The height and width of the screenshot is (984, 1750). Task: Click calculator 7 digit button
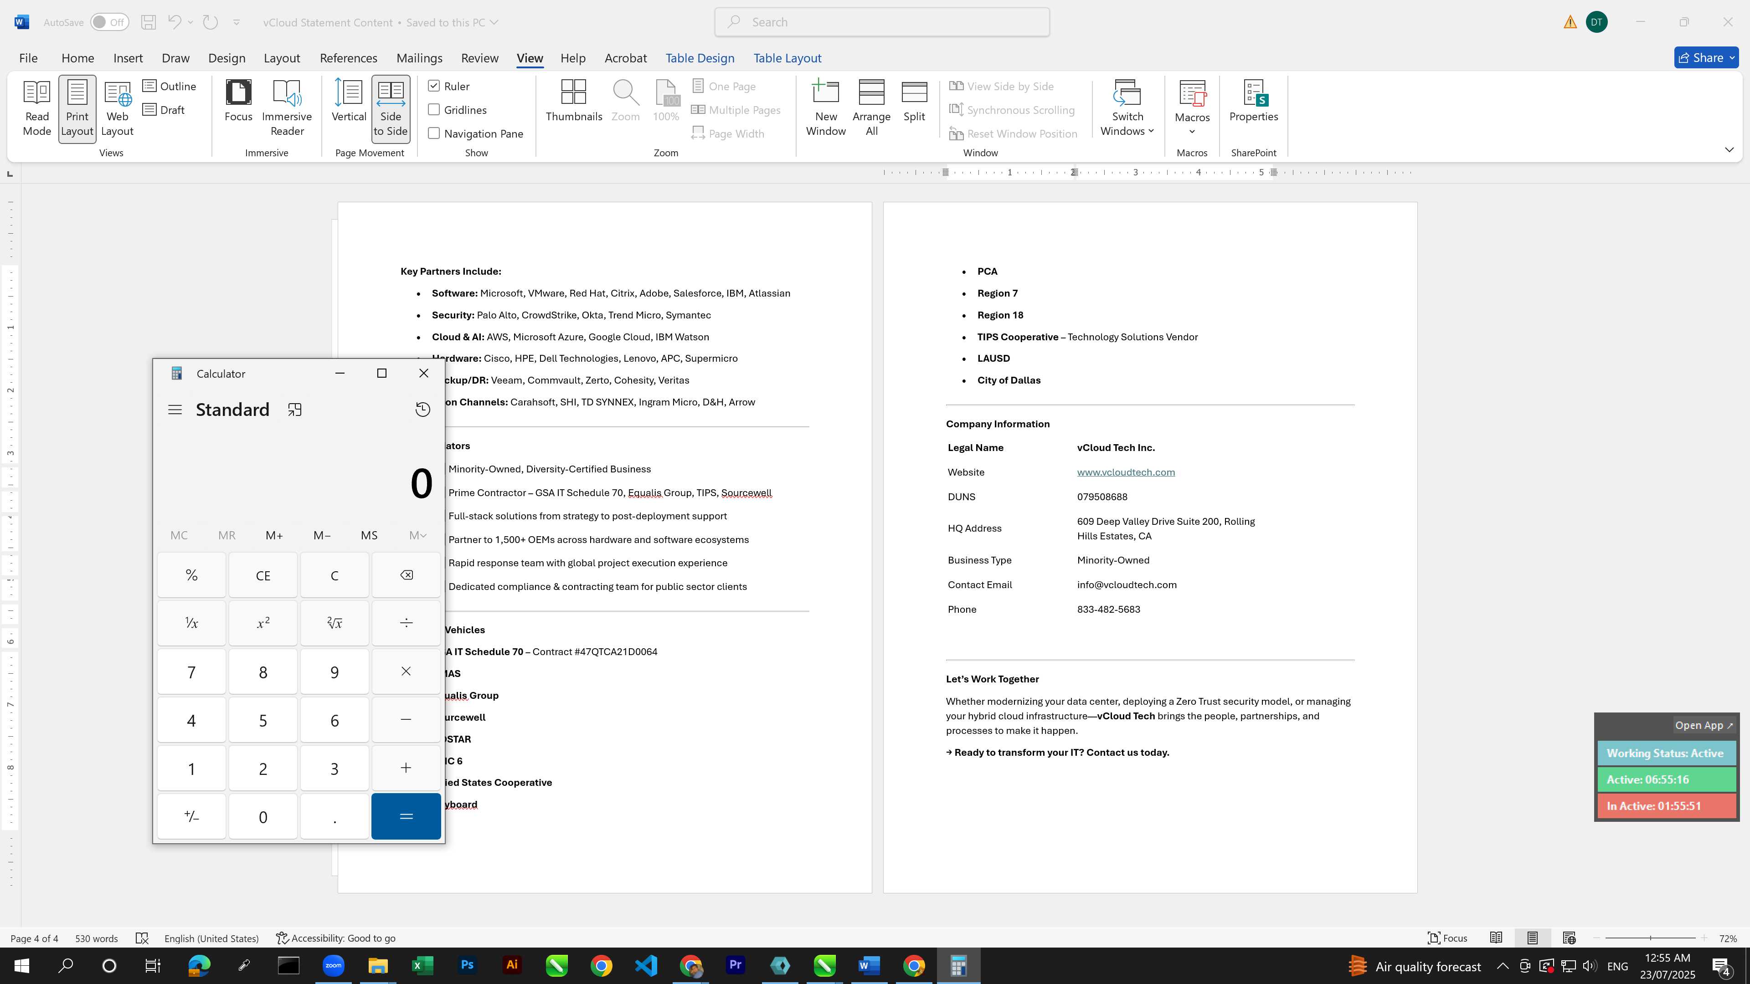point(191,672)
